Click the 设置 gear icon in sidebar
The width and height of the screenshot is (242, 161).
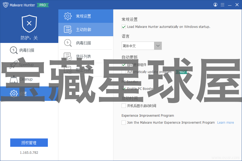[x=14, y=94]
